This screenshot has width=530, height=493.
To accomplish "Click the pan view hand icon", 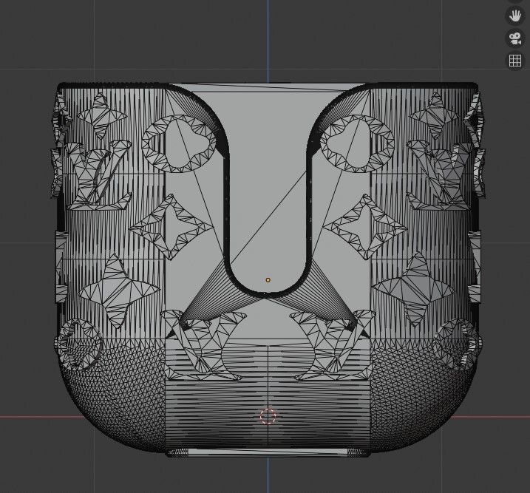I will pos(514,16).
